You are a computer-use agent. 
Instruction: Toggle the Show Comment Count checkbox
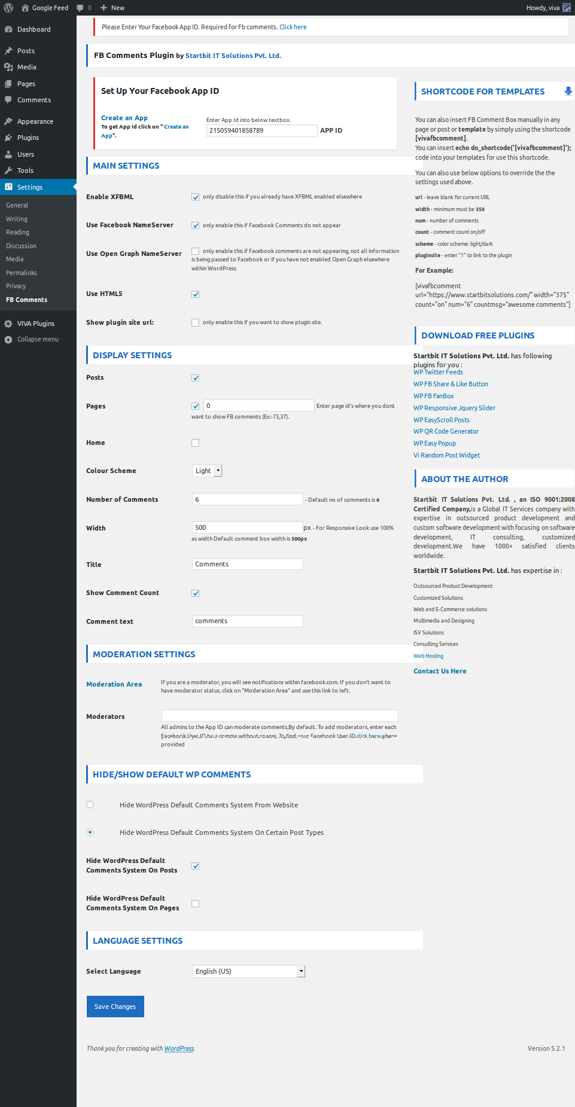195,593
